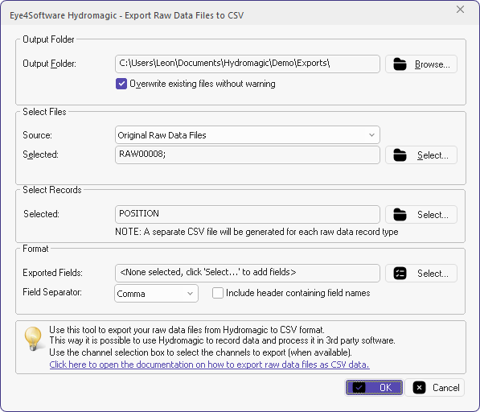Enable Include header containing field names
Viewport: 480px width, 412px height.
click(x=218, y=293)
